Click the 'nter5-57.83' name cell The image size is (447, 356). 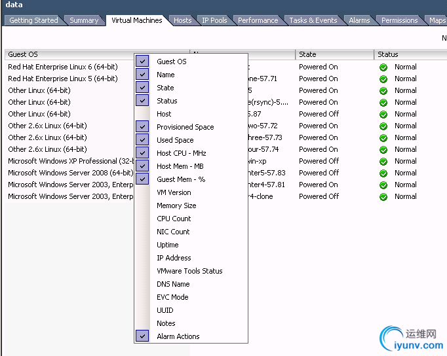point(267,173)
